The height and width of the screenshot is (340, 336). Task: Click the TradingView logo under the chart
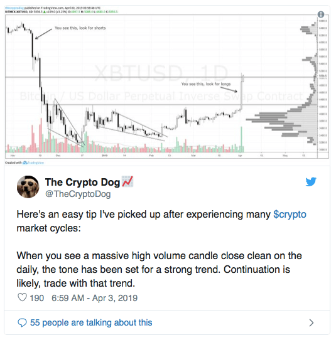click(33, 162)
